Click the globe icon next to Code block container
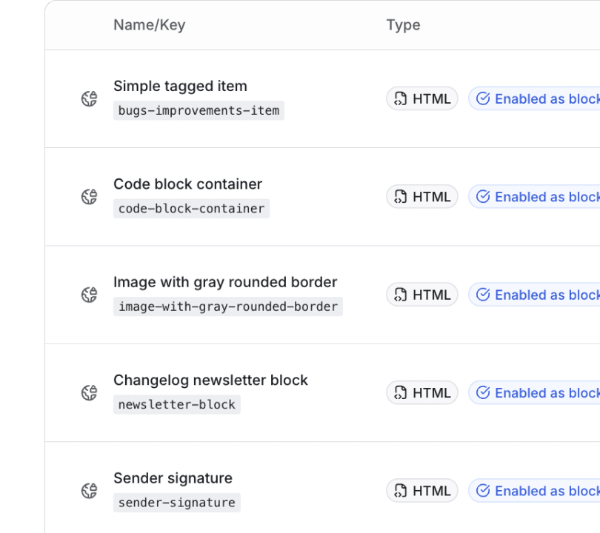Viewport: 600px width, 533px height. click(89, 196)
